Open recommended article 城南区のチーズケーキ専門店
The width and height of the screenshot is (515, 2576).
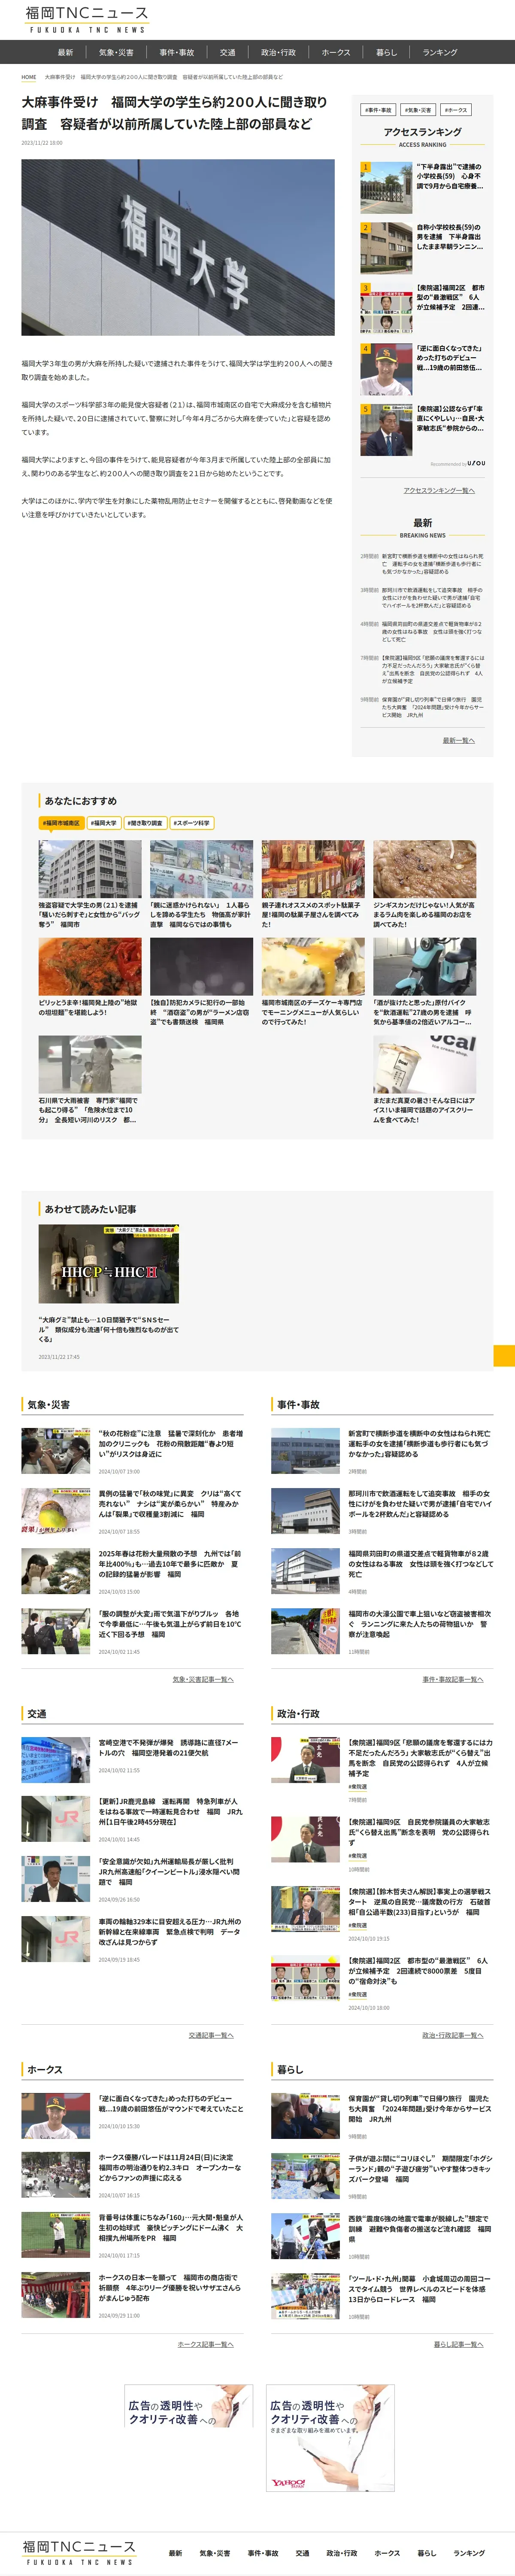point(313,1012)
